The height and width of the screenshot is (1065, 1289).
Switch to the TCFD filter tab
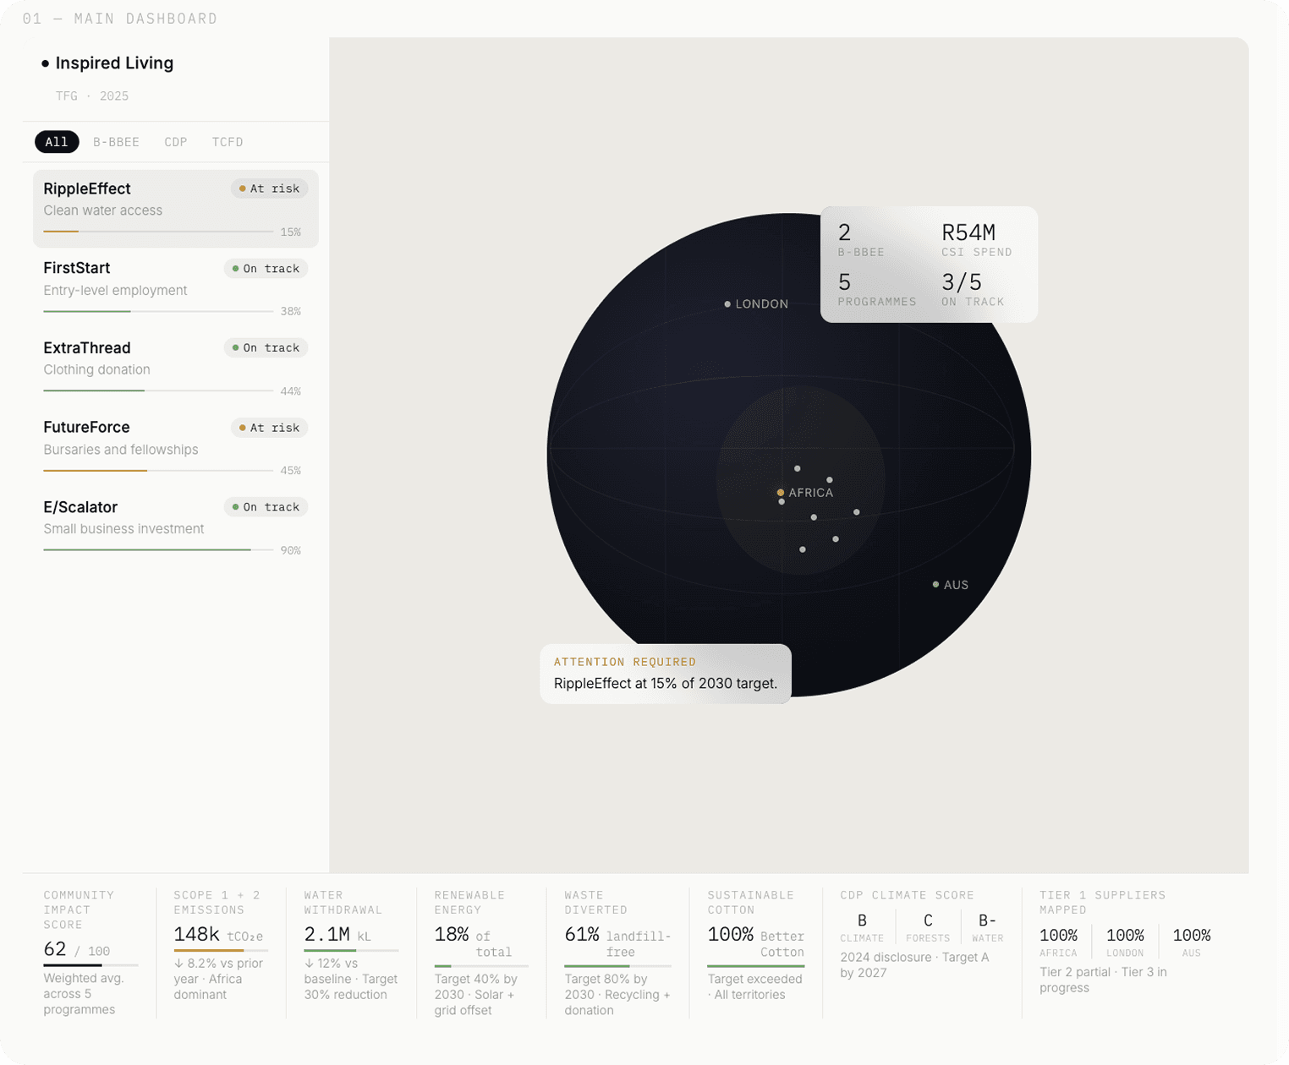228,142
